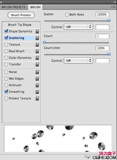Click the lock icon beside Noise
117x160 pixels.
coord(37,72)
